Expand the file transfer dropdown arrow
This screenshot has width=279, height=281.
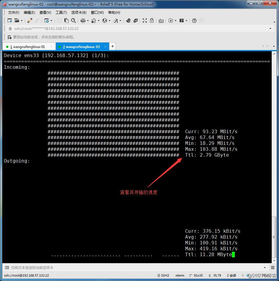click(x=99, y=21)
